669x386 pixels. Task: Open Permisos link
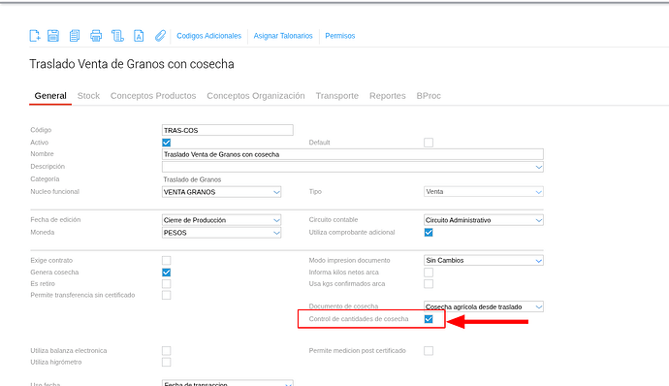click(340, 36)
